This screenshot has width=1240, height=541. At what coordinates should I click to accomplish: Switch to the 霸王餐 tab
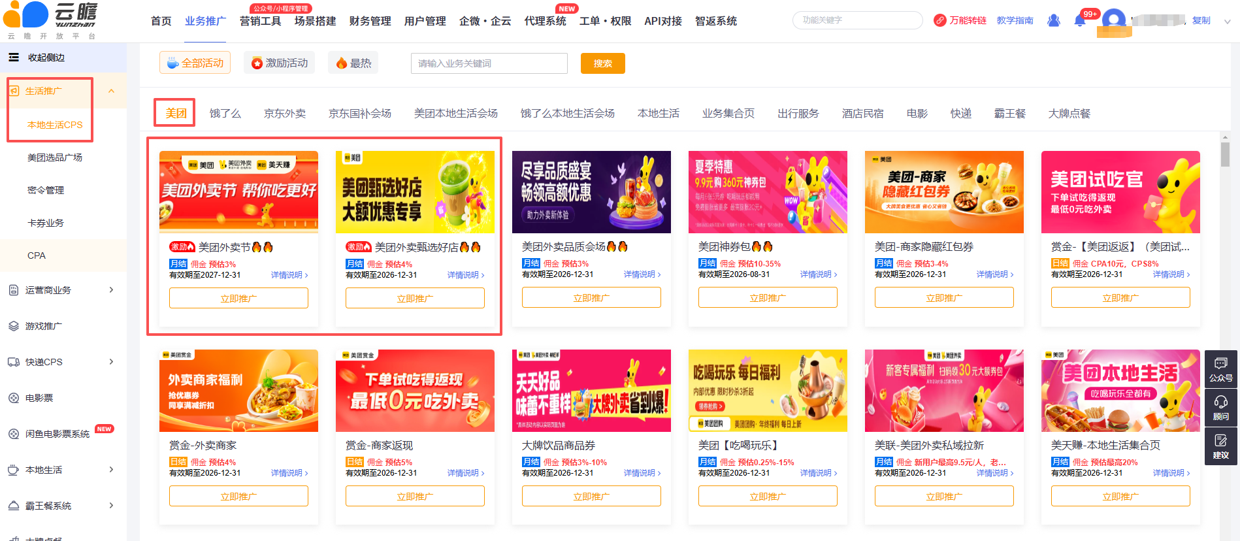[x=1010, y=114]
